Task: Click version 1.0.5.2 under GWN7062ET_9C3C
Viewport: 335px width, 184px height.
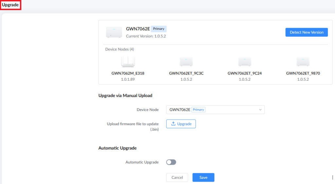Action: pos(186,79)
